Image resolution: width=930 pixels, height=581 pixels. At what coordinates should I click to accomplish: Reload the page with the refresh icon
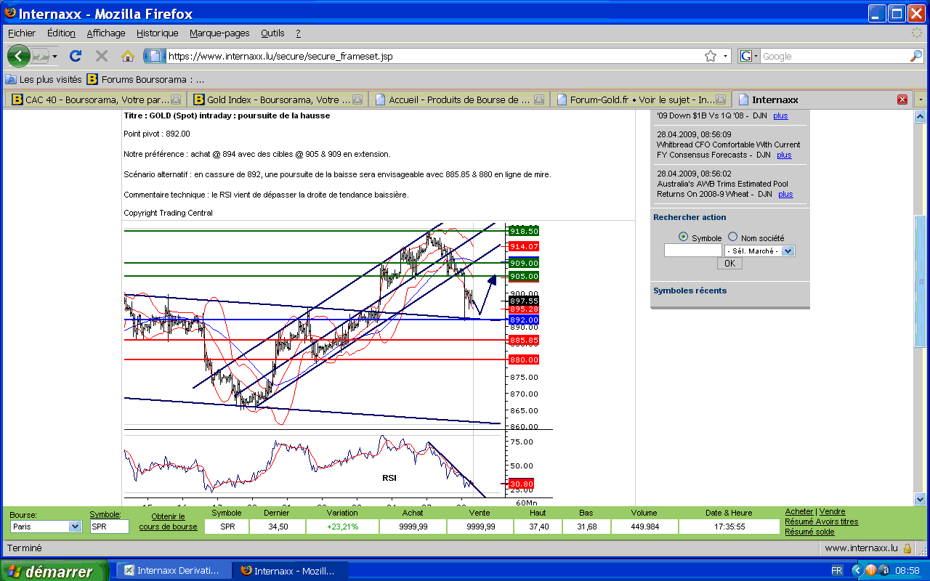click(x=76, y=56)
